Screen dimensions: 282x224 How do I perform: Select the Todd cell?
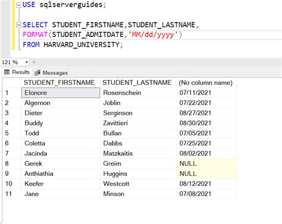(x=61, y=133)
